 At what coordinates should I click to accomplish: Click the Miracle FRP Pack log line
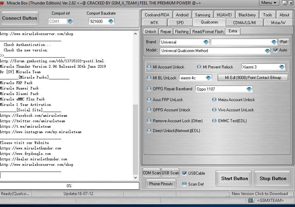point(16,83)
